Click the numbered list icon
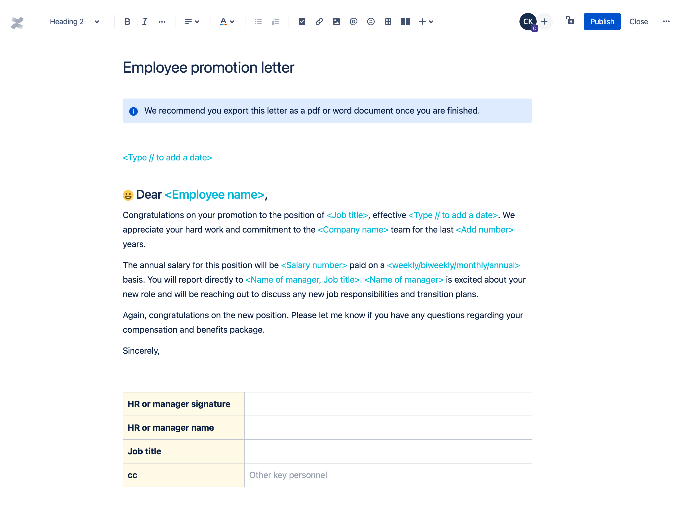 pos(275,22)
